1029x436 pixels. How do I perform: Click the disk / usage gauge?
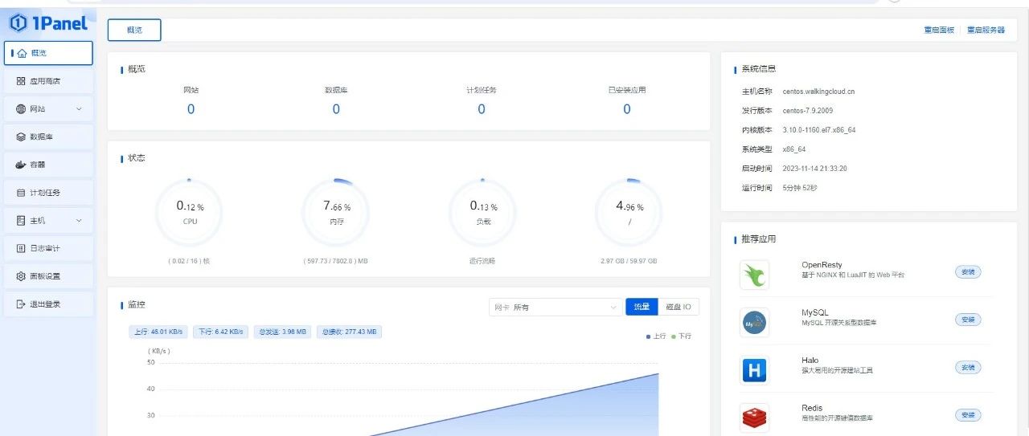(x=629, y=212)
